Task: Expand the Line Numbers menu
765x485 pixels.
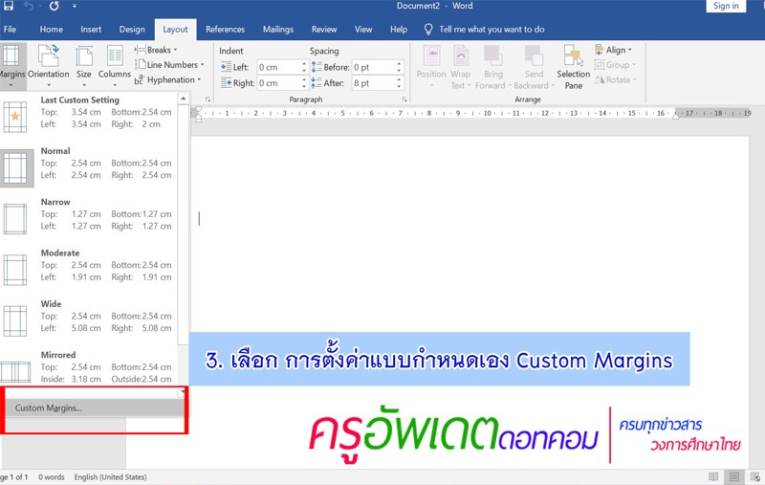Action: tap(170, 64)
